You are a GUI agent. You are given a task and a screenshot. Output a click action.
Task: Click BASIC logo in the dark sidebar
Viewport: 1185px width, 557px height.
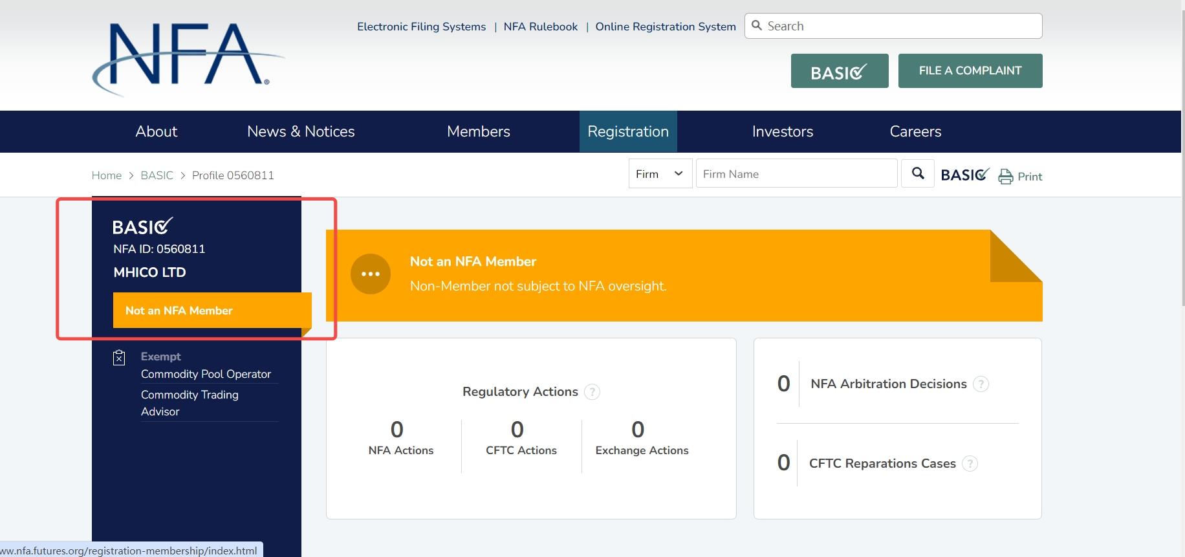[143, 226]
